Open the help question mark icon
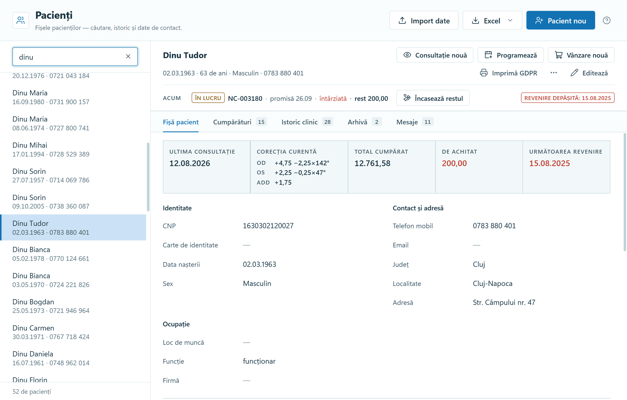Image resolution: width=627 pixels, height=400 pixels. coord(606,21)
